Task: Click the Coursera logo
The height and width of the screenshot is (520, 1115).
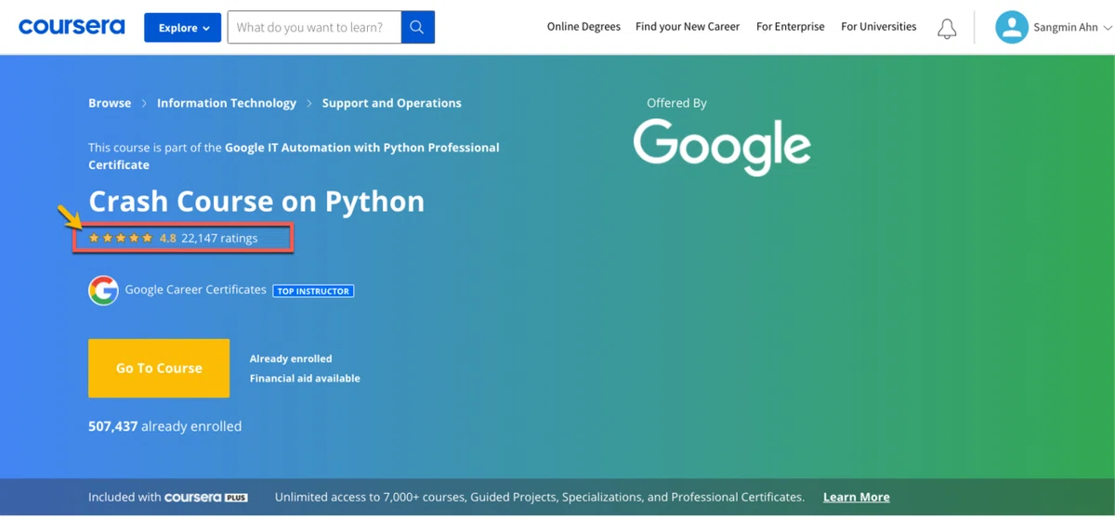Action: [72, 27]
